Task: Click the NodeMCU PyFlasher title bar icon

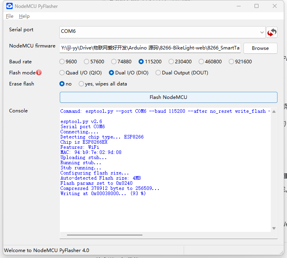Action: (x=9, y=6)
